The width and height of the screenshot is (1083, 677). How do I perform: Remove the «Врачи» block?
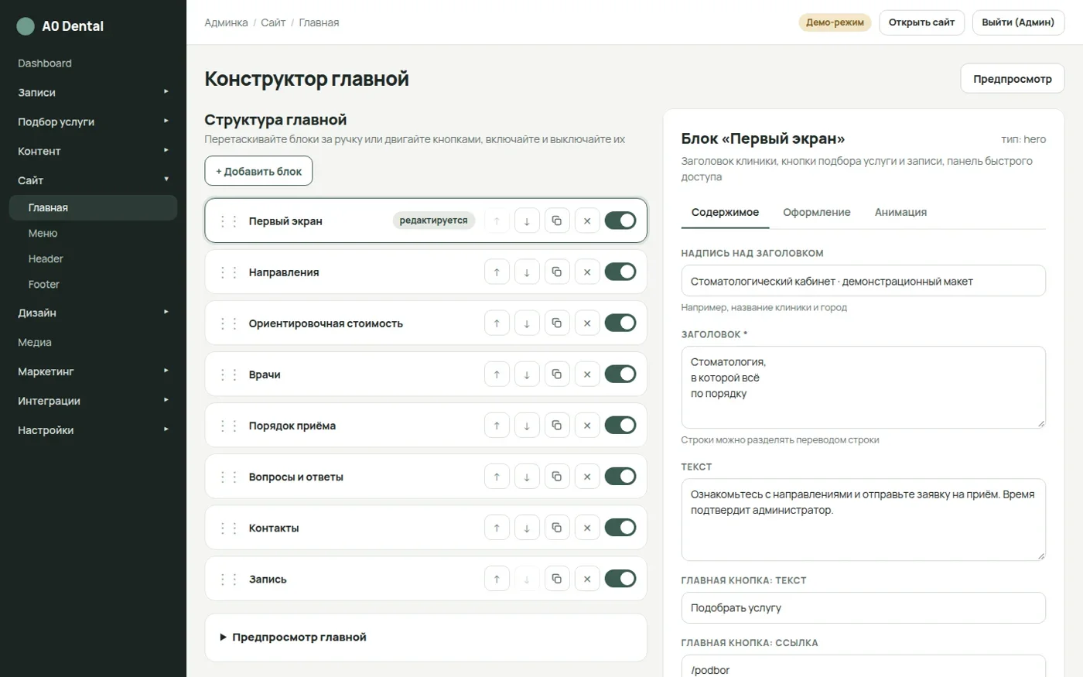coord(587,374)
